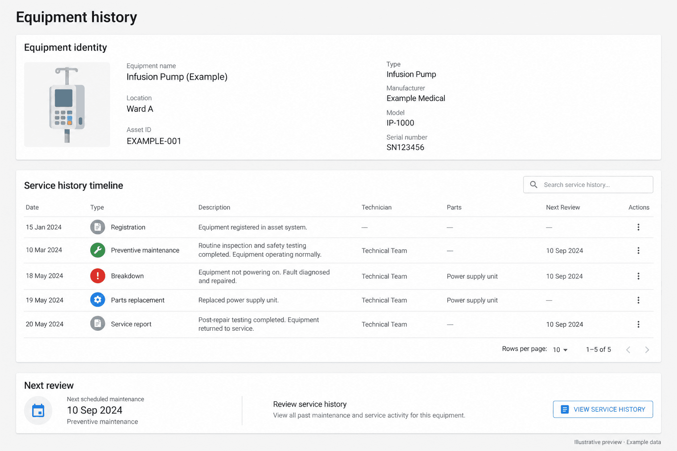Click the View Service History button
This screenshot has height=451, width=677.
pyautogui.click(x=603, y=409)
